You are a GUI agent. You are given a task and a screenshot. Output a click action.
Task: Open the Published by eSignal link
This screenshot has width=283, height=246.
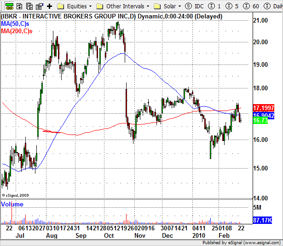pyautogui.click(x=242, y=243)
